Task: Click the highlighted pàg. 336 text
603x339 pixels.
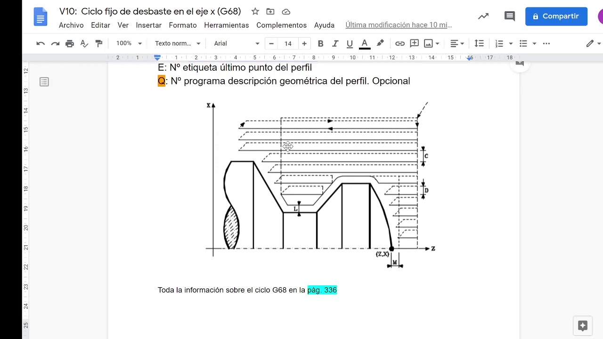Action: tap(322, 290)
